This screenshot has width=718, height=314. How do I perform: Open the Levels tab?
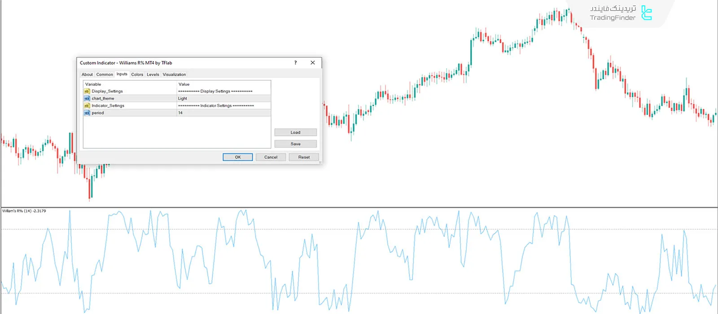click(x=153, y=74)
